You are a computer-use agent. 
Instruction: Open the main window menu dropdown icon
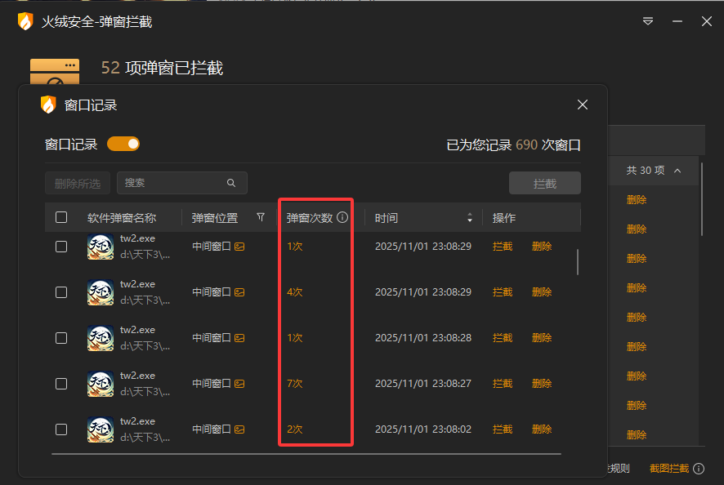click(648, 22)
